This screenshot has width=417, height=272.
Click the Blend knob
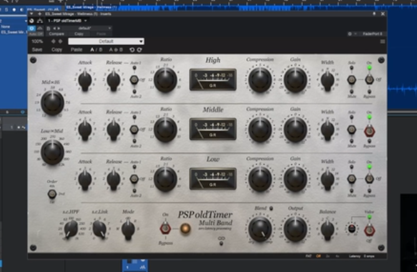pyautogui.click(x=260, y=229)
